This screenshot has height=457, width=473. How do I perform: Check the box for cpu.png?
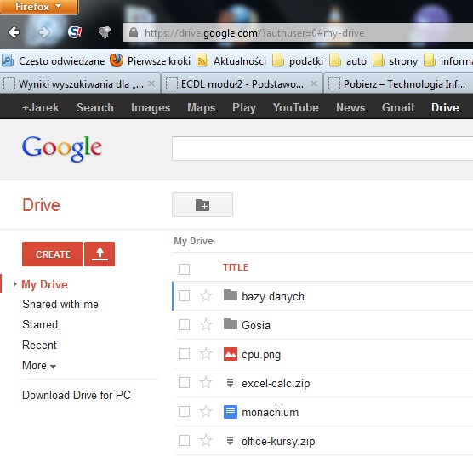[x=184, y=354]
